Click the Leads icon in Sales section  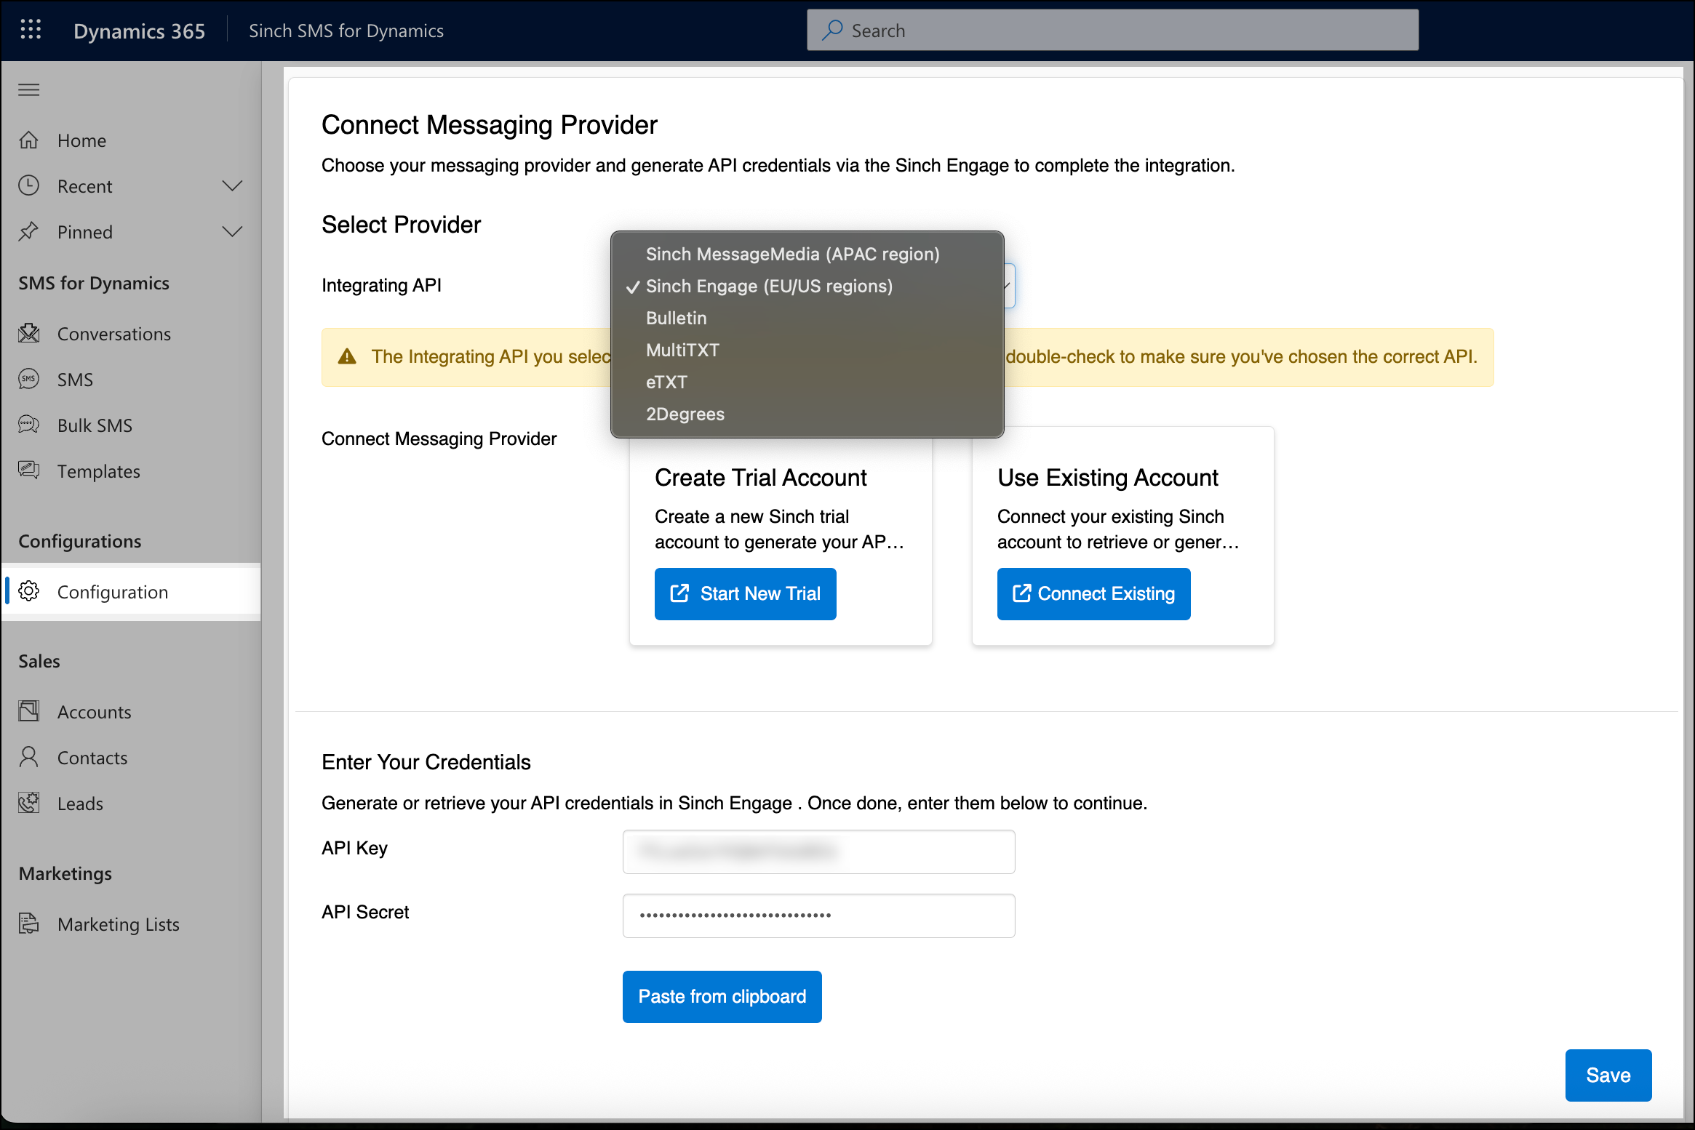click(29, 803)
